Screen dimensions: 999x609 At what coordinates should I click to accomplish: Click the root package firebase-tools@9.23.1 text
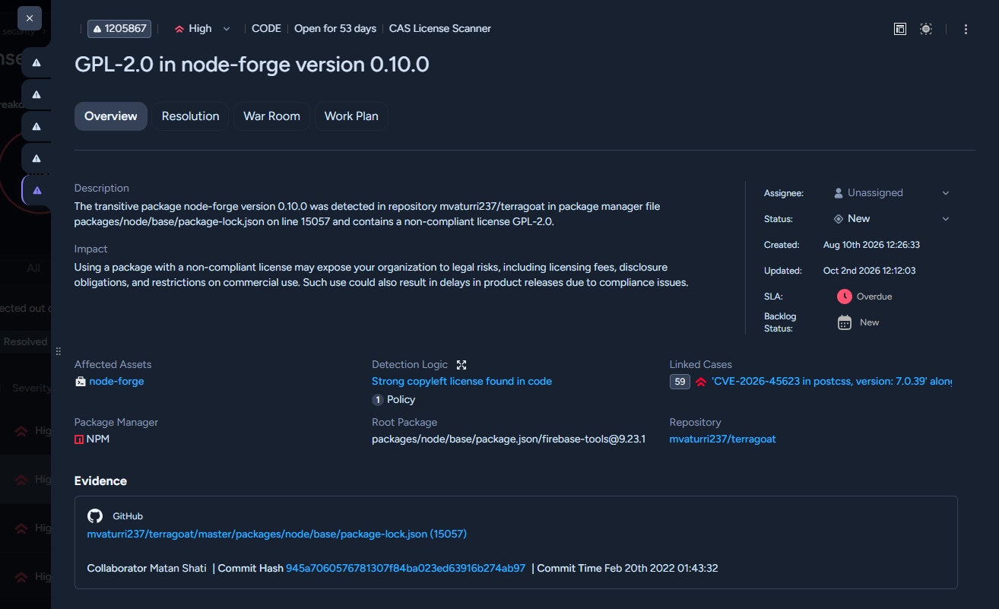(x=509, y=439)
